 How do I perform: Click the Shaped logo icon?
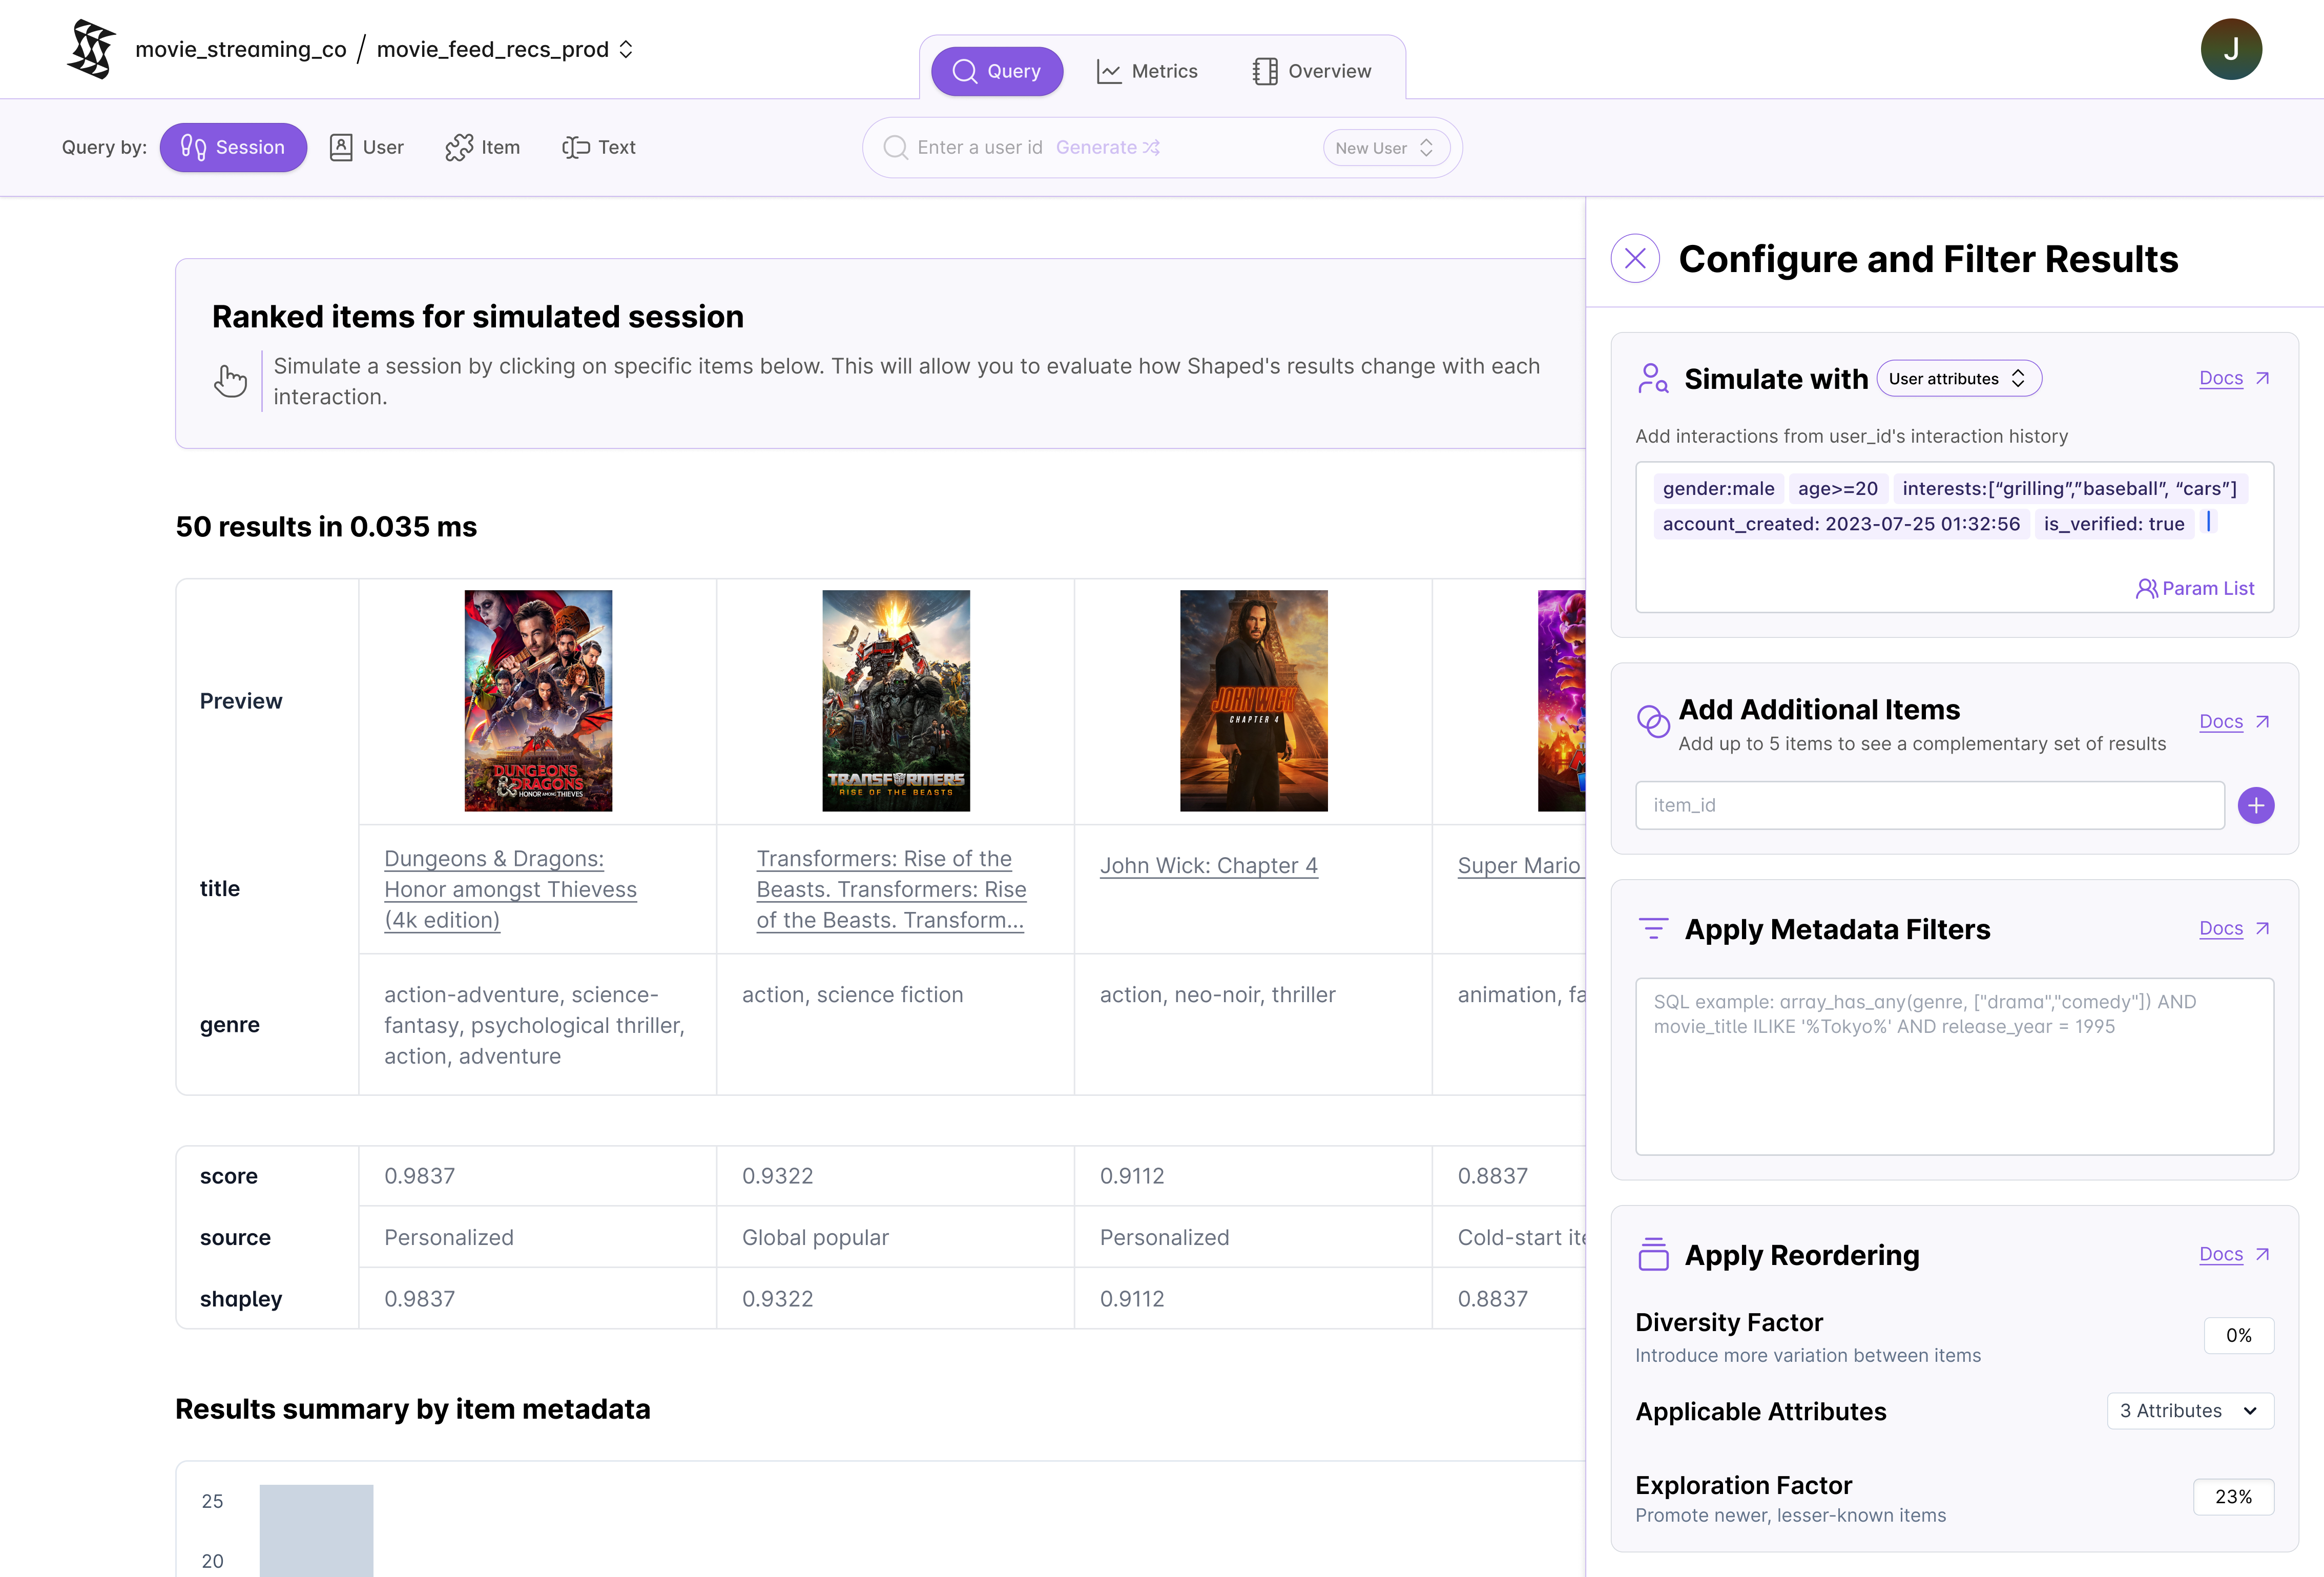(92, 49)
